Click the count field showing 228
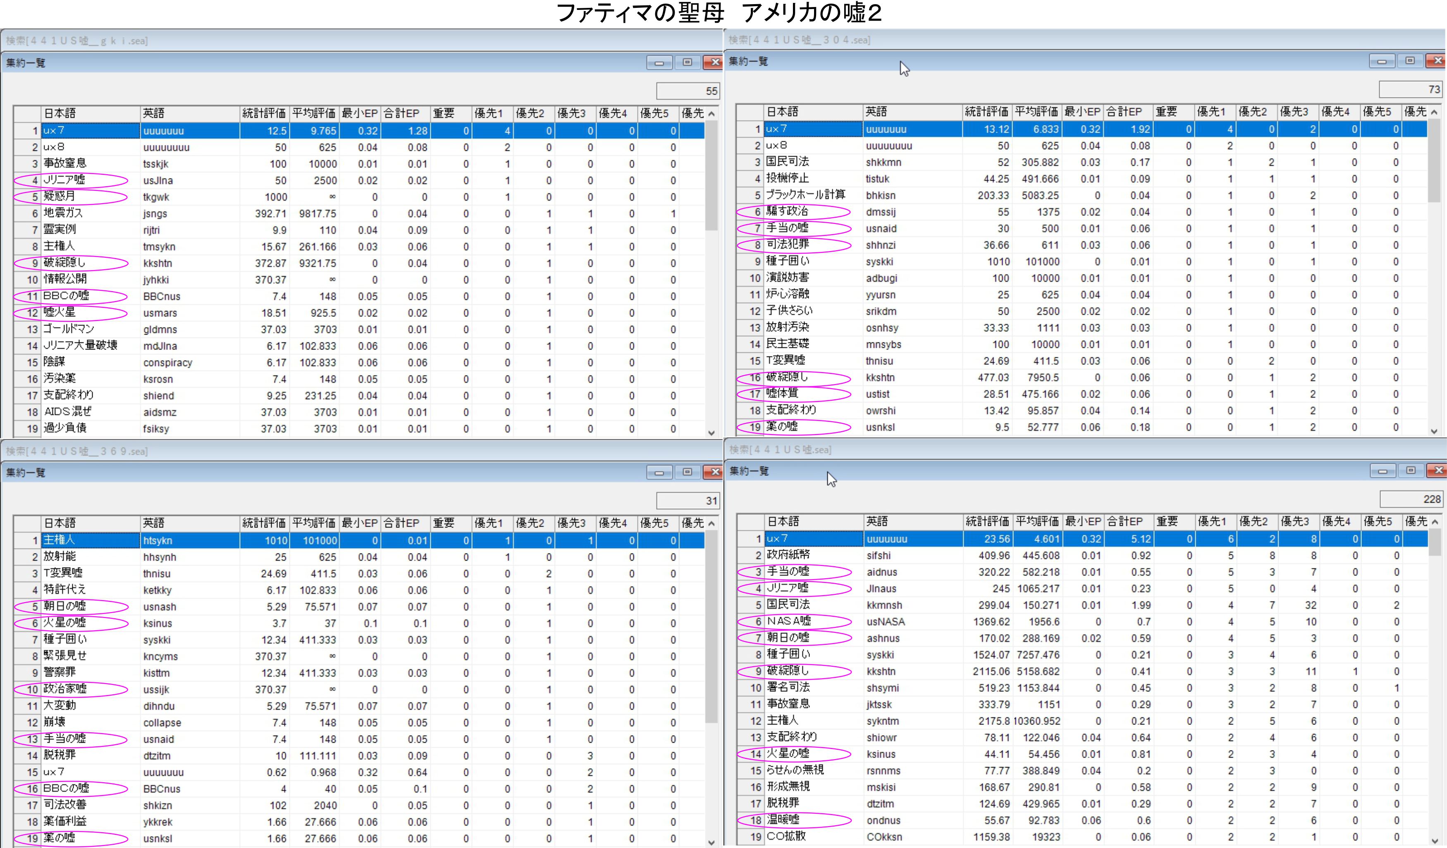 (1411, 499)
